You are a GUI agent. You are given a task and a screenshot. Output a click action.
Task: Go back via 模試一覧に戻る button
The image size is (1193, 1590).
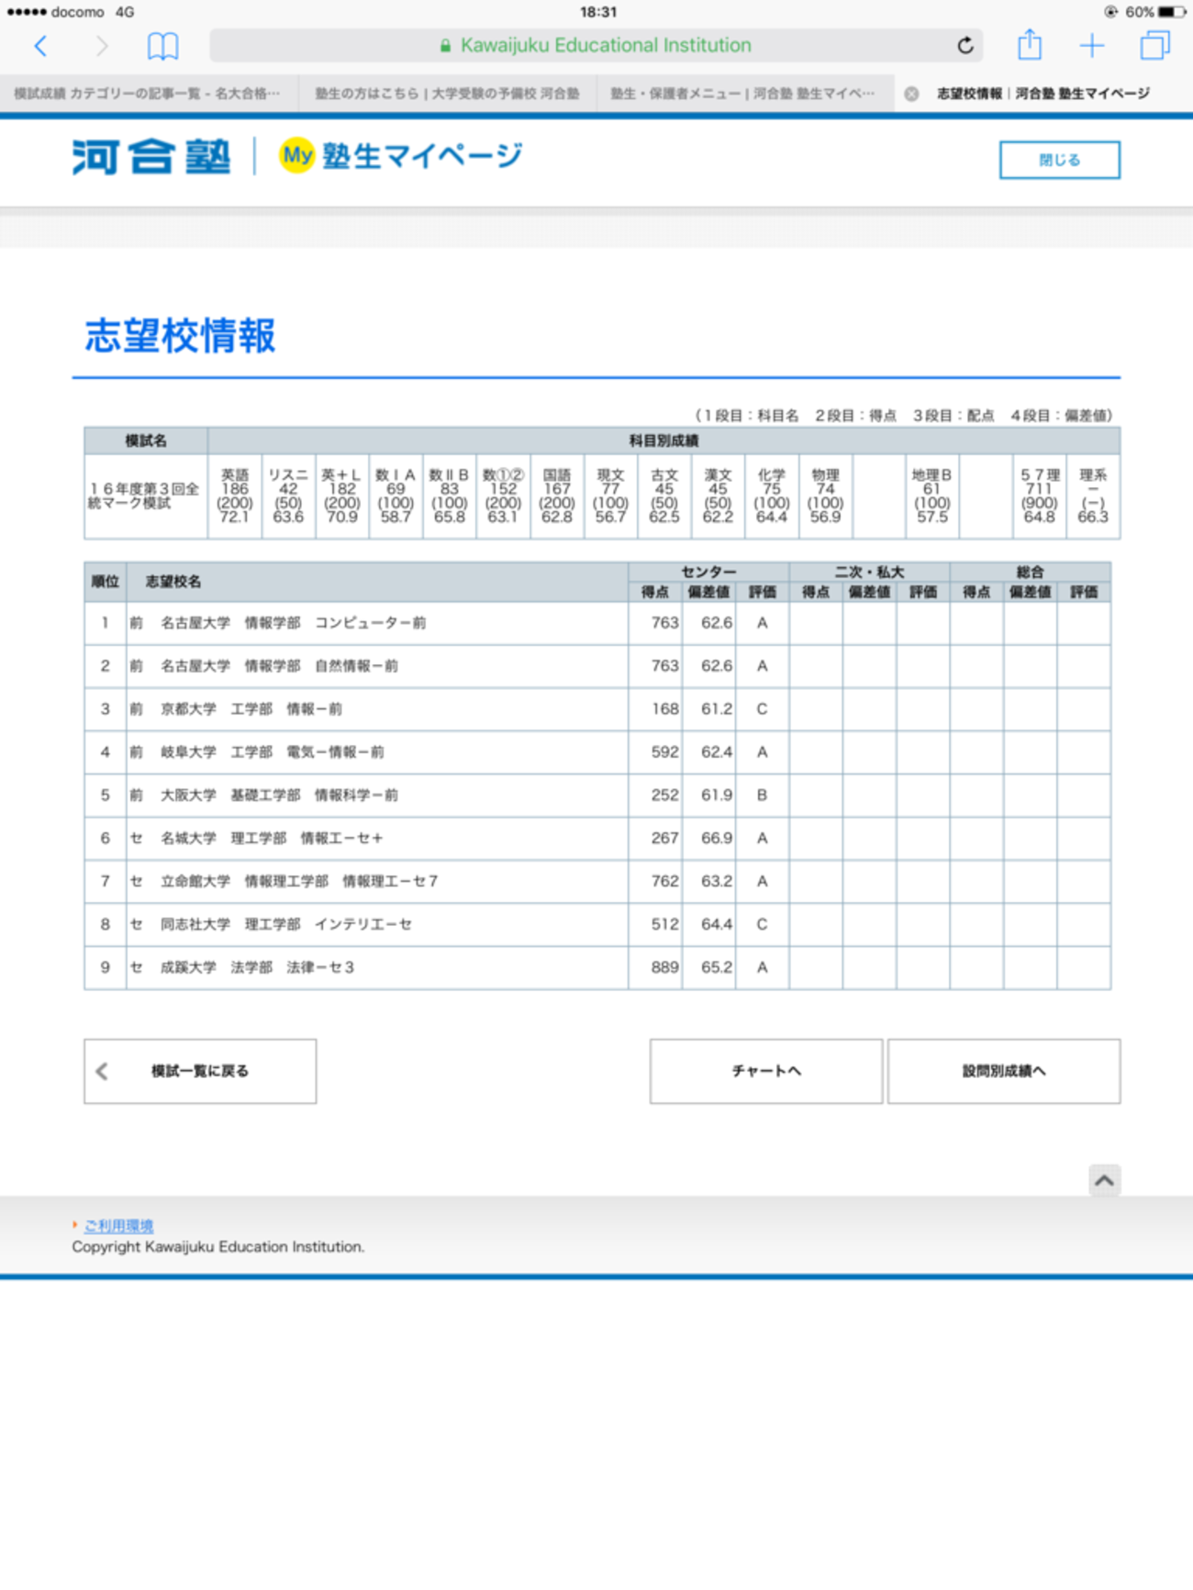[x=200, y=1071]
